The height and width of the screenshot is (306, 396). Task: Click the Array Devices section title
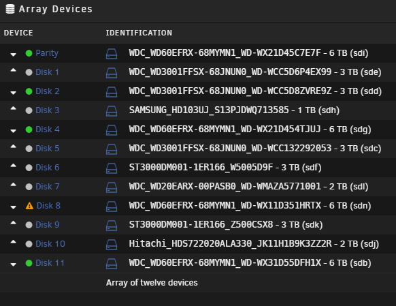point(56,9)
